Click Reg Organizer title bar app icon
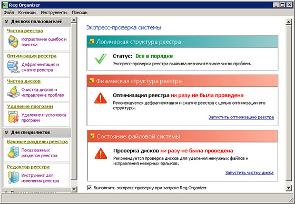Image resolution: width=295 pixels, height=204 pixels. 5,5
